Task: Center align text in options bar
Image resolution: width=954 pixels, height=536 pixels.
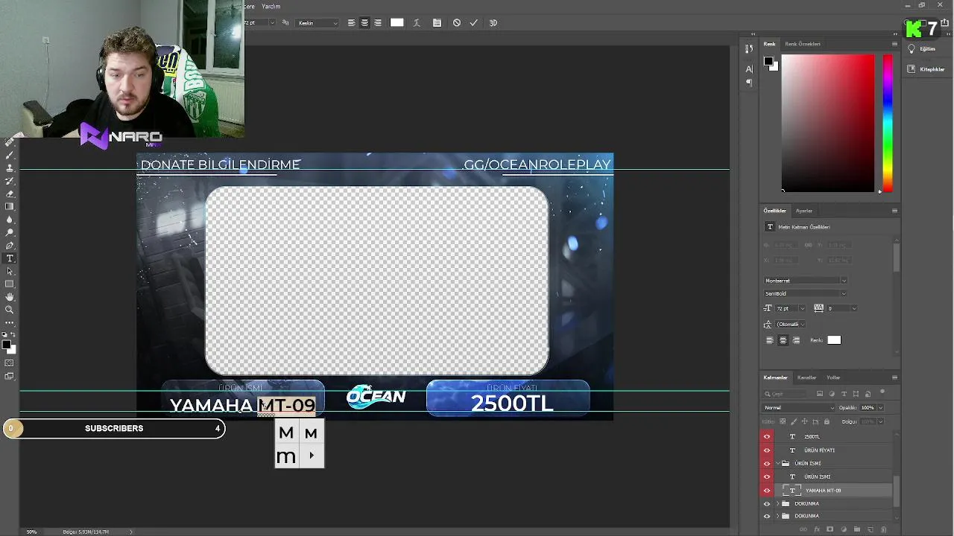Action: [x=364, y=23]
